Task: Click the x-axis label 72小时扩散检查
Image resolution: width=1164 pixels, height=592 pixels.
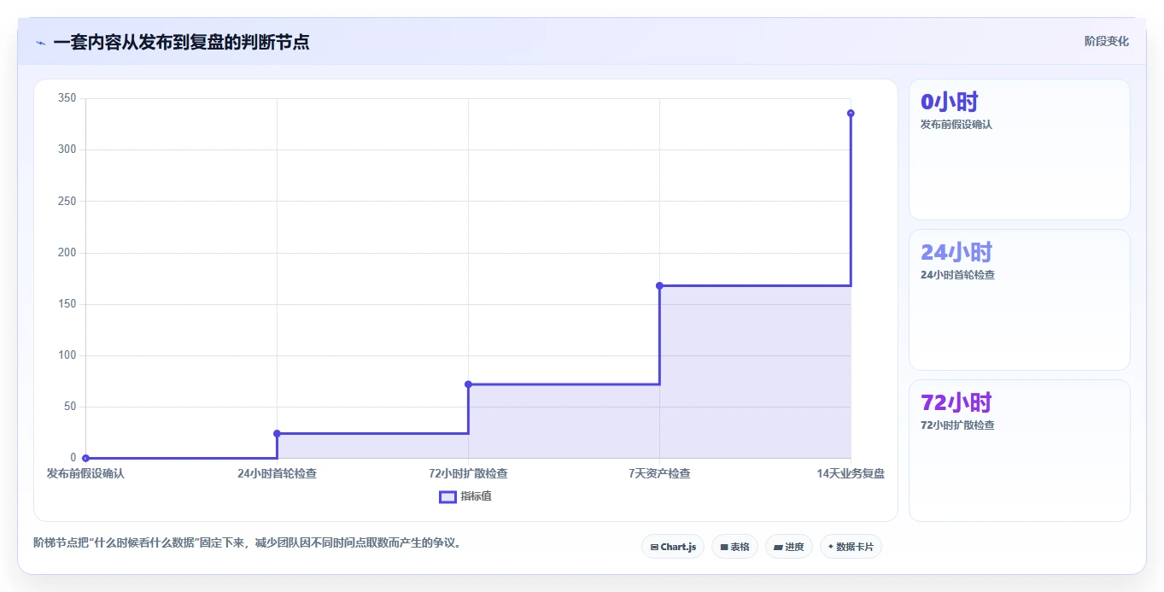Action: click(468, 473)
